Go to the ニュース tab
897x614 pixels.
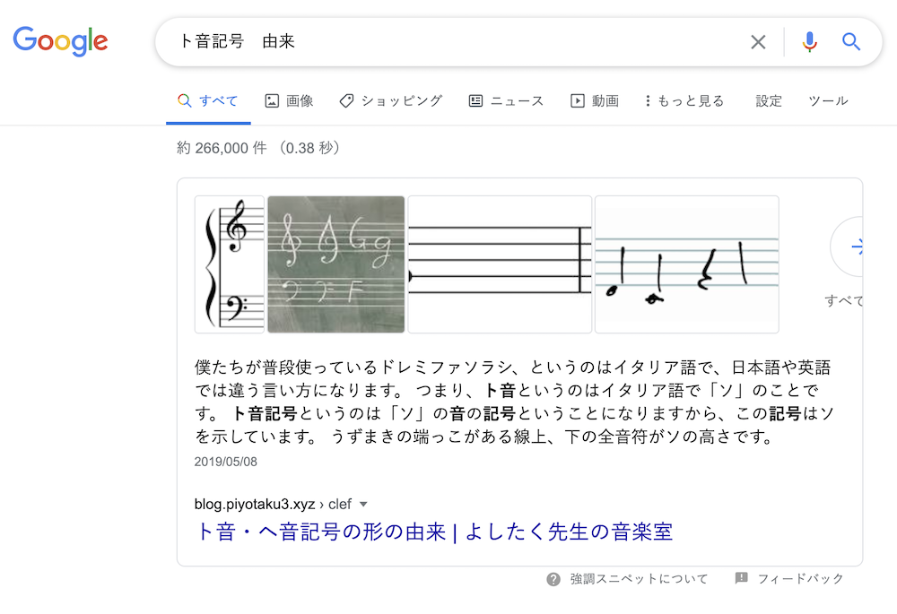pyautogui.click(x=506, y=101)
